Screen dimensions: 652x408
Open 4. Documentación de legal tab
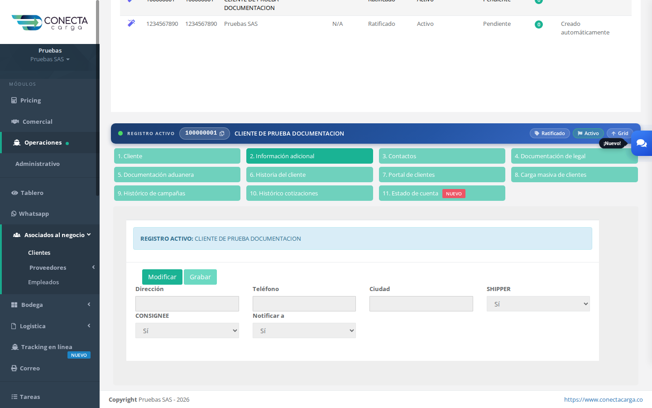(x=574, y=156)
